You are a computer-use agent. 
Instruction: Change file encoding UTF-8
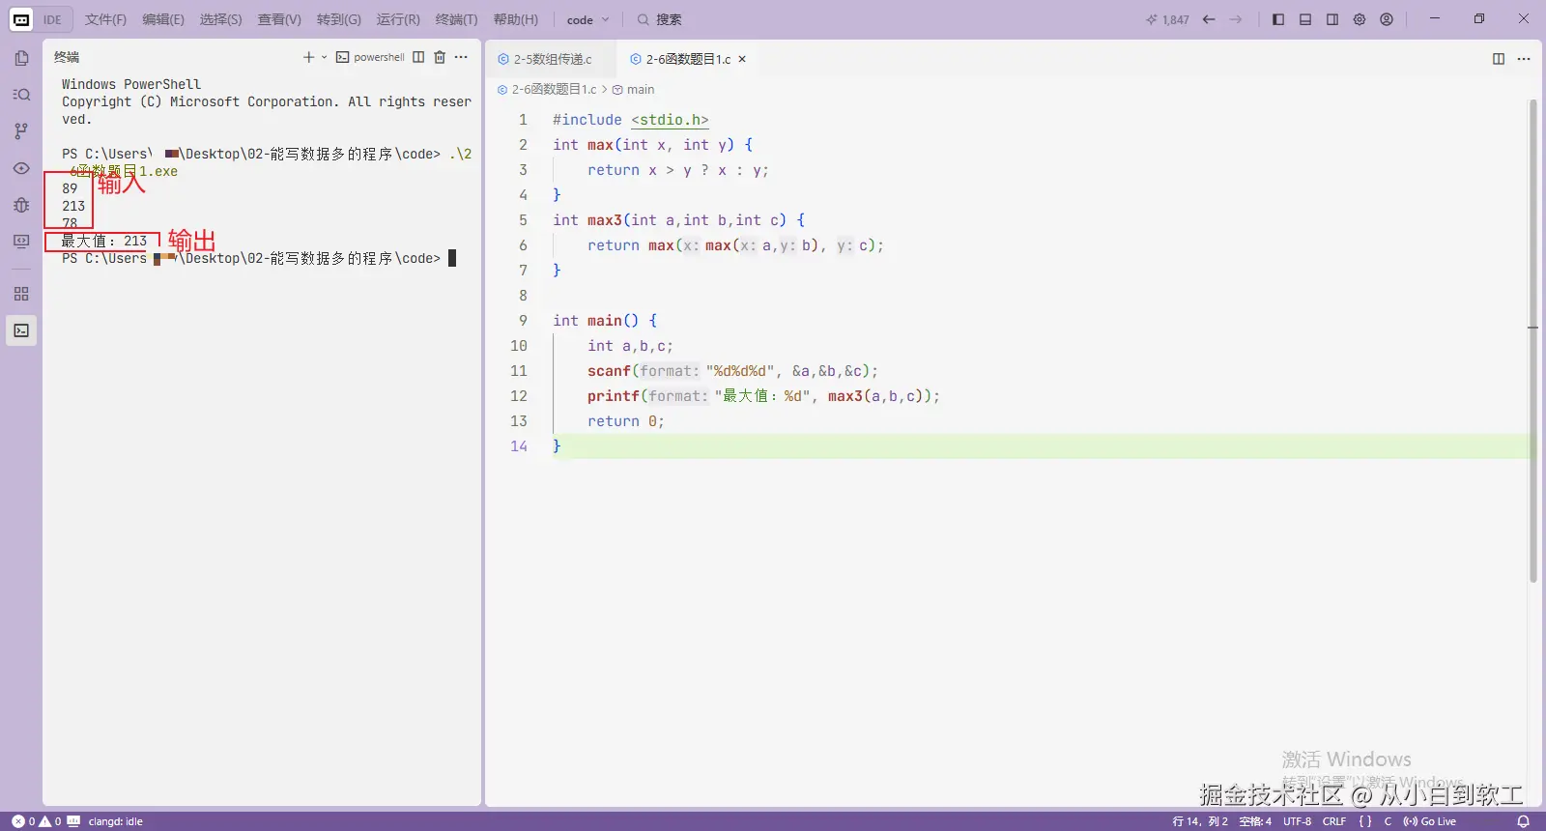pyautogui.click(x=1297, y=821)
